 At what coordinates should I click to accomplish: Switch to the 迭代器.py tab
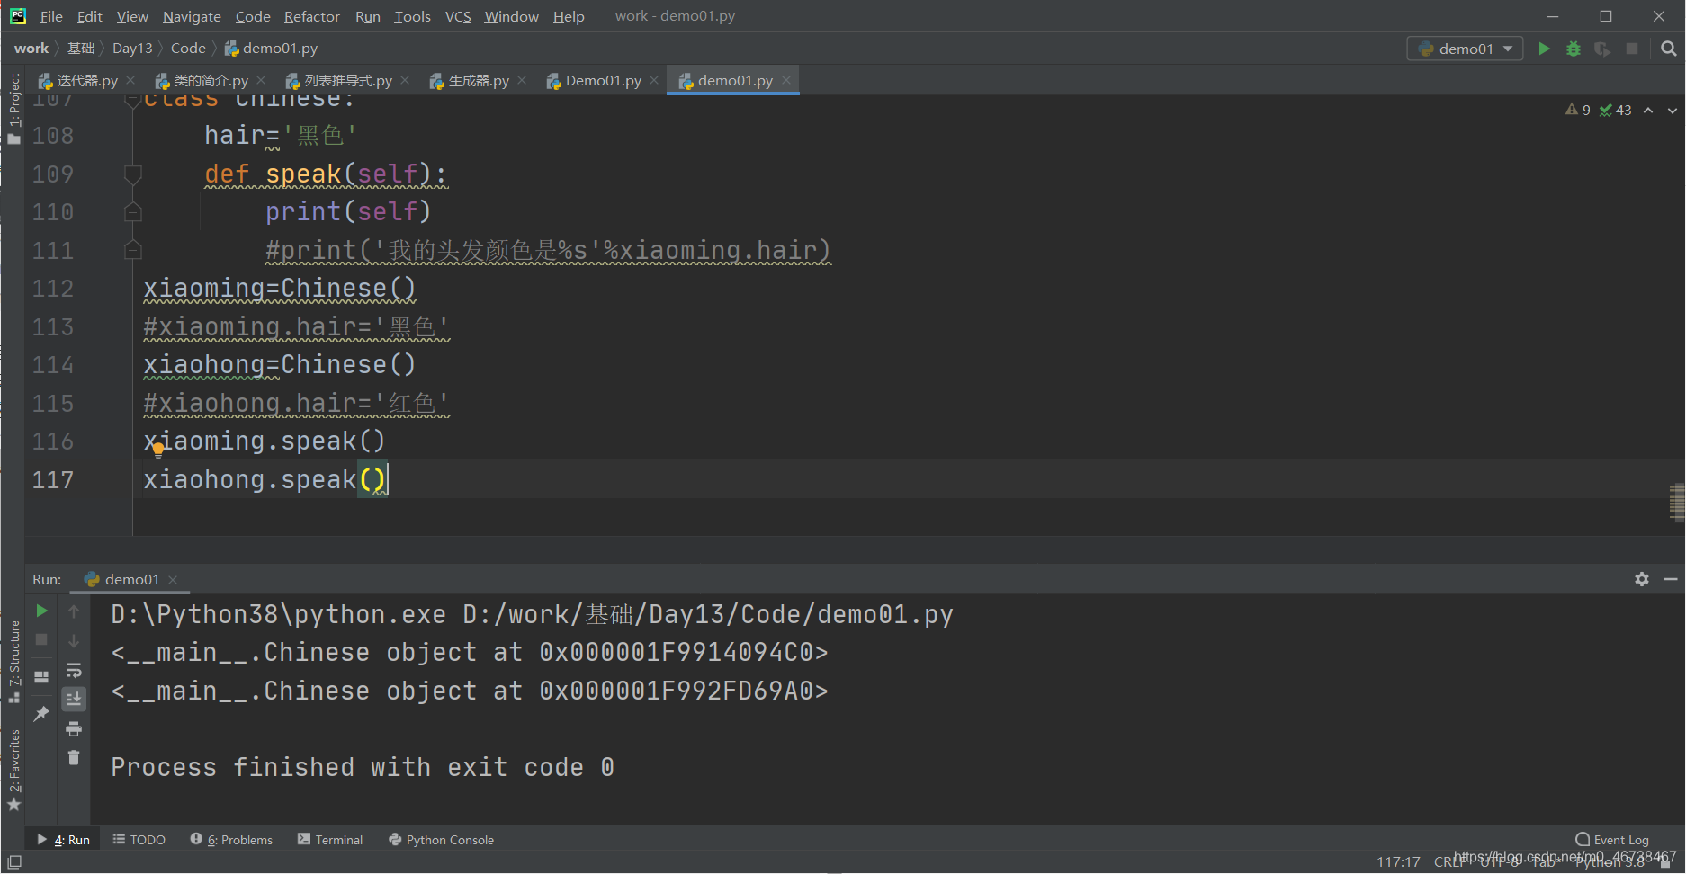[86, 81]
